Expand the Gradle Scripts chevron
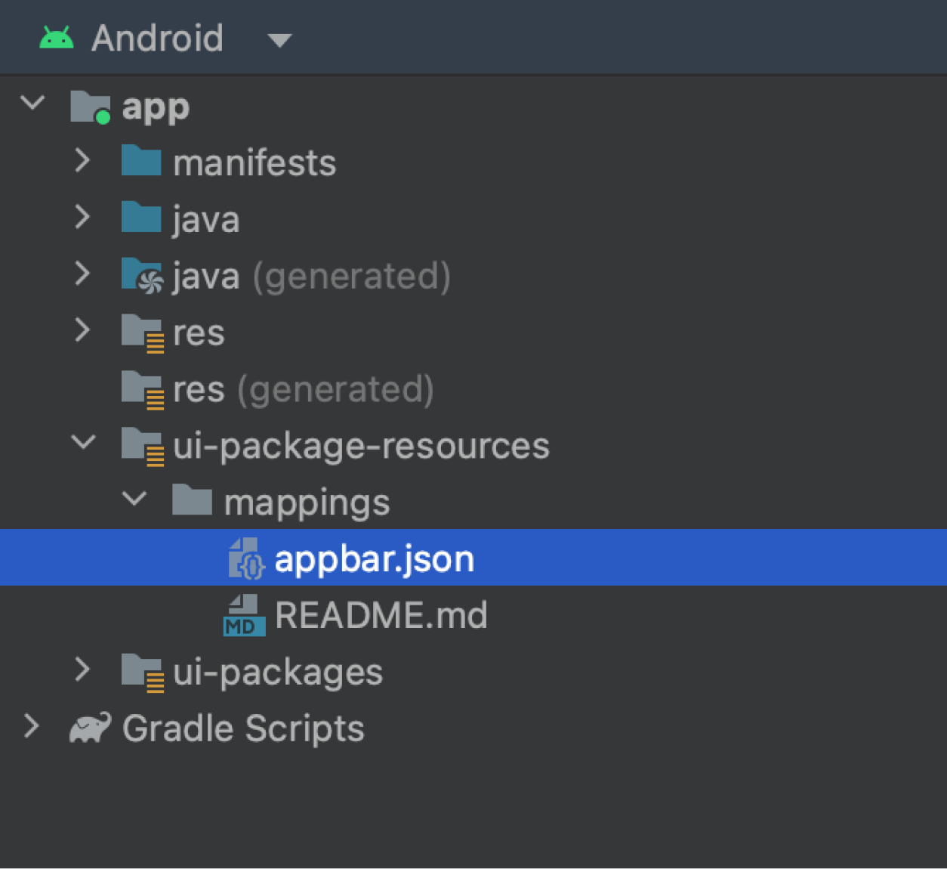The width and height of the screenshot is (947, 869). pyautogui.click(x=32, y=726)
